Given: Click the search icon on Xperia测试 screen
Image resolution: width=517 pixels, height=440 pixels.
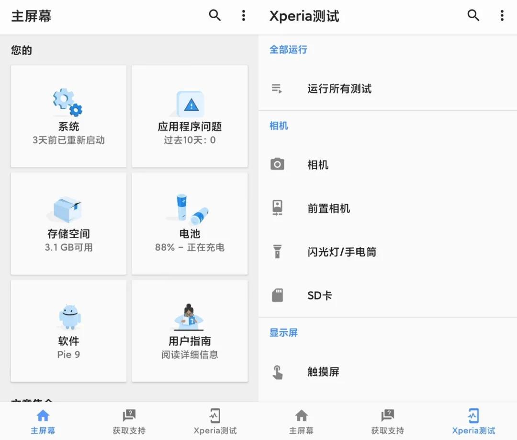Looking at the screenshot, I should [473, 16].
